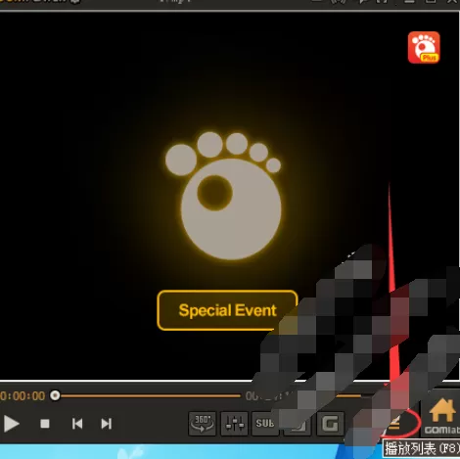Click the GOM Player Plus icon
Screen dimensions: 460x459
click(x=424, y=47)
